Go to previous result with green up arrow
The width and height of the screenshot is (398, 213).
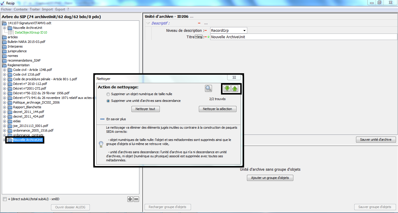tap(235, 89)
